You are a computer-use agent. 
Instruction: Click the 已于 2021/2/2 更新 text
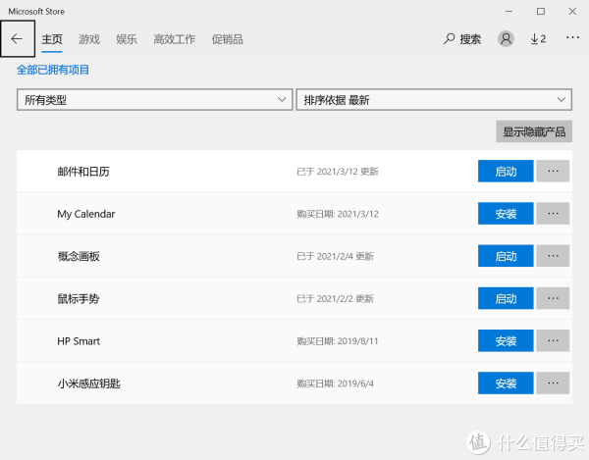(335, 299)
